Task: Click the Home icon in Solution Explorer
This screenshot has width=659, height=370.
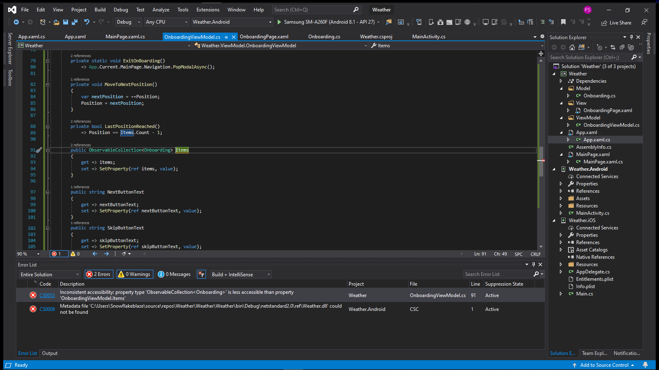Action: point(572,47)
